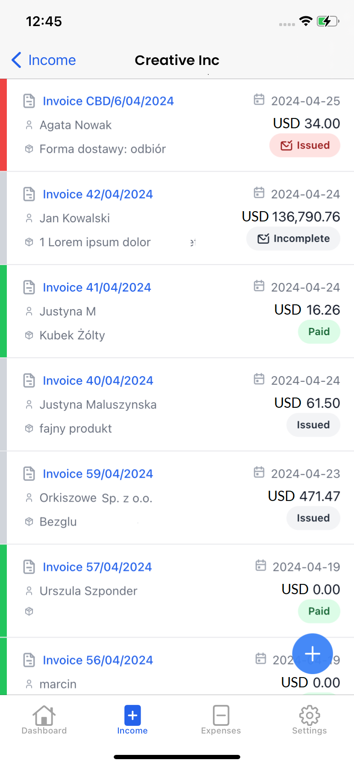Select the Income tab in the bottom bar
This screenshot has height=766, width=354.
(133, 720)
